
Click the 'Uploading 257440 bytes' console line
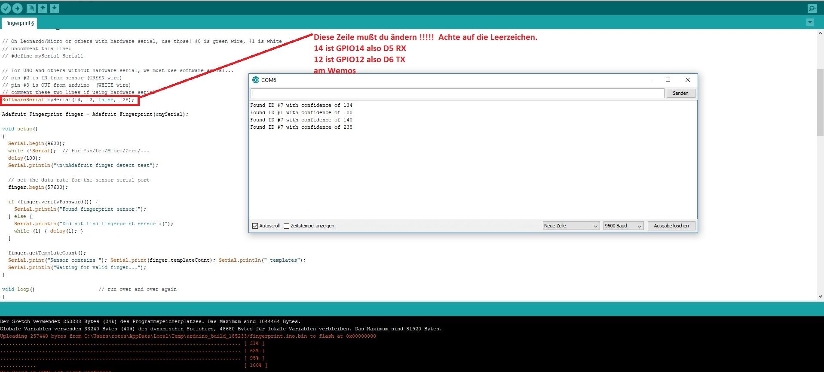(x=188, y=336)
